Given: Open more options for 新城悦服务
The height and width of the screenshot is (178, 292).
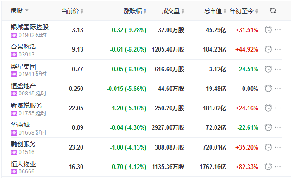Looking at the screenshot, I should 278,108.
